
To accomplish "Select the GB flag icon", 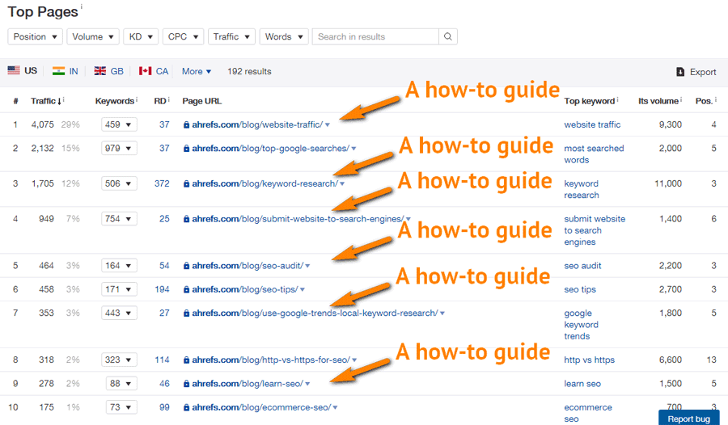I will [100, 71].
